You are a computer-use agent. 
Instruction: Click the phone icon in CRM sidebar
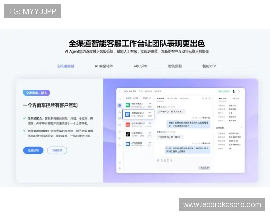click(x=120, y=99)
